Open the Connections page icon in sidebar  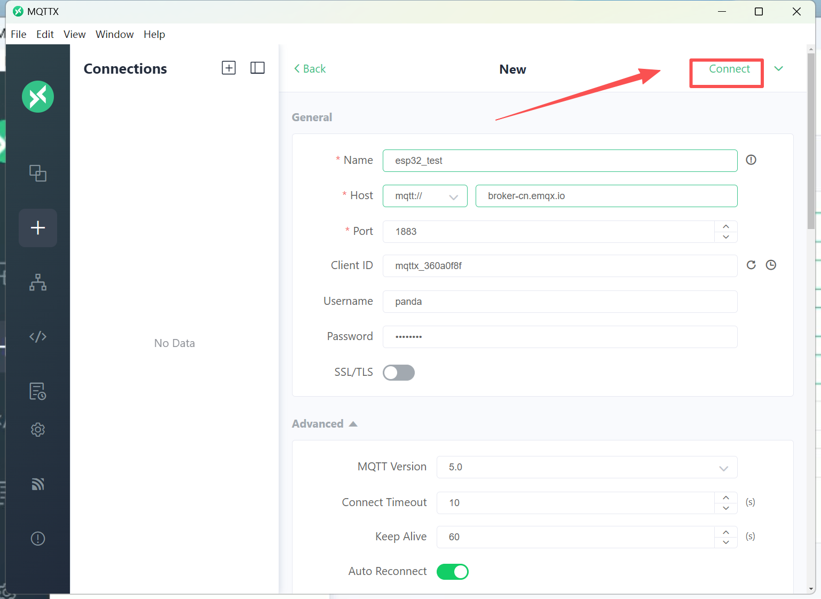click(38, 173)
